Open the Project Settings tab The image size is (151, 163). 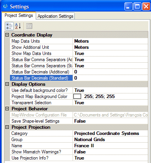coord(19,15)
